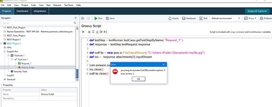Switch to the Projects tab
This screenshot has width=272, height=107.
coord(7,11)
